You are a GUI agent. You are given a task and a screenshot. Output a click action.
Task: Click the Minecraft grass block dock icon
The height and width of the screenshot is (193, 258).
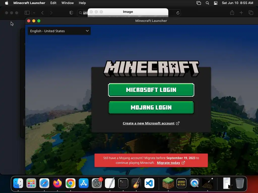point(168,183)
